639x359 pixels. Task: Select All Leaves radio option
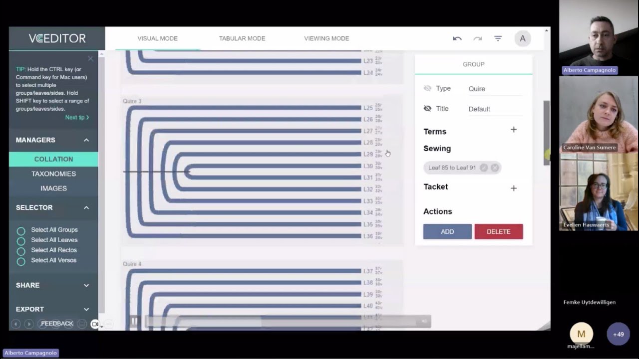coord(21,241)
